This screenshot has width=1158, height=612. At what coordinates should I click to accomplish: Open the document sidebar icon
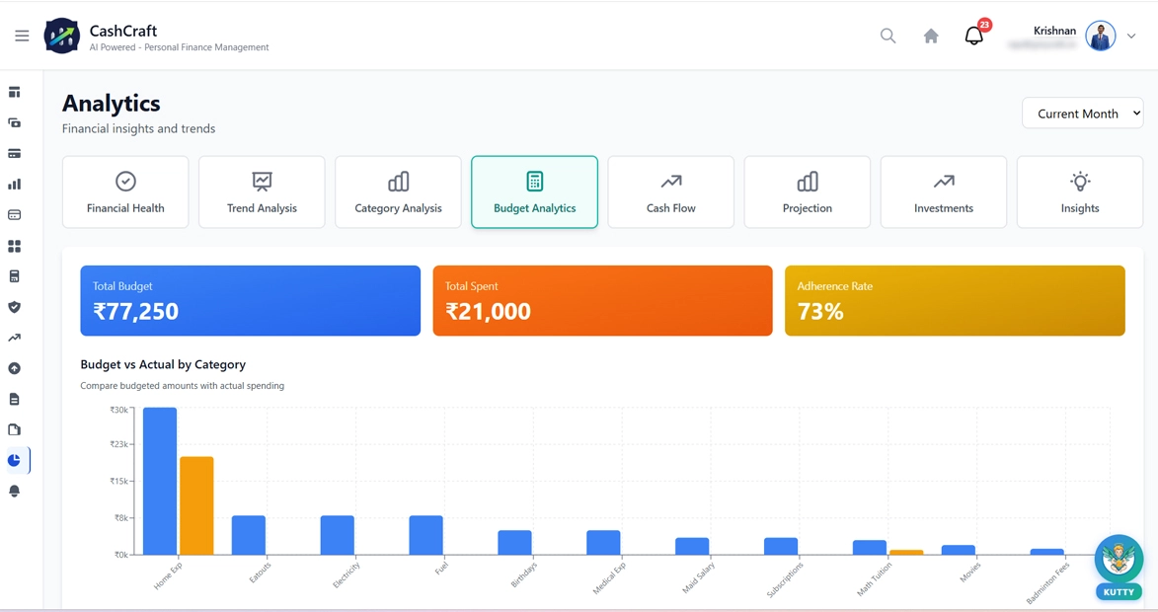point(14,400)
